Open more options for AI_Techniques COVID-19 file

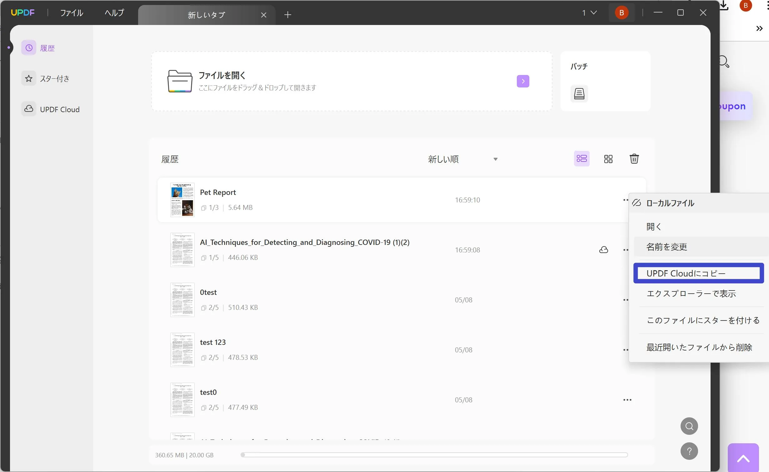click(x=626, y=250)
